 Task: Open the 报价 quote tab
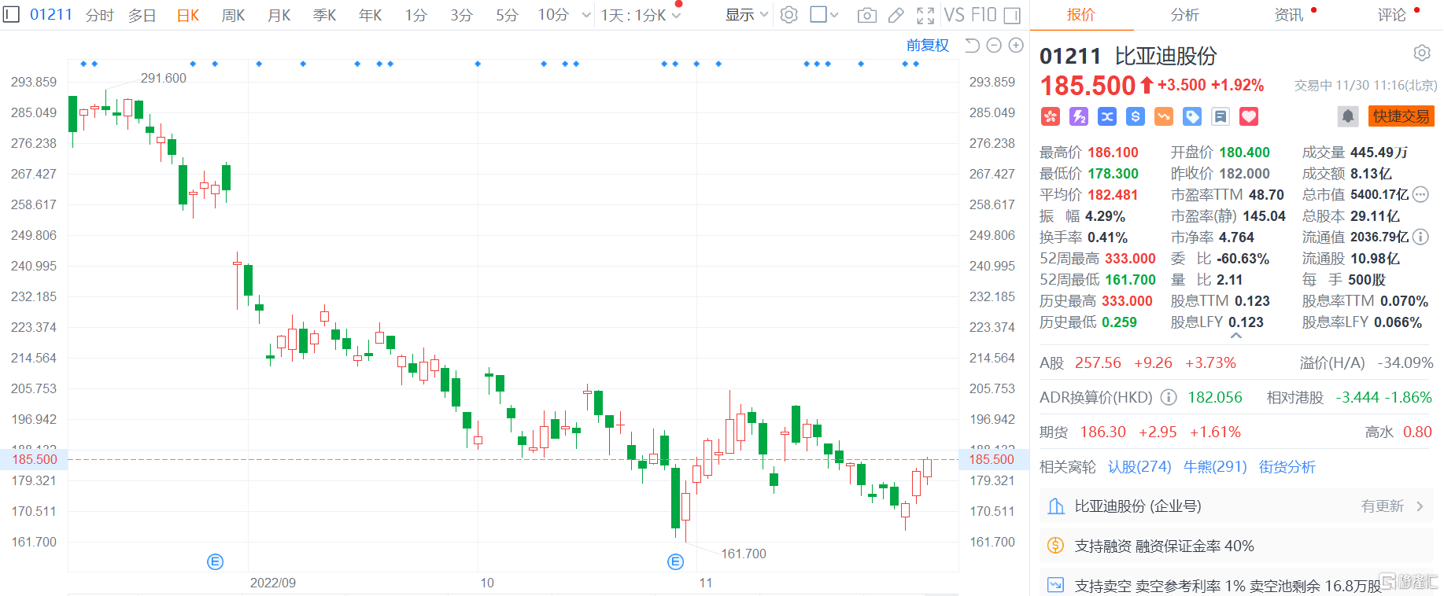(x=1080, y=15)
